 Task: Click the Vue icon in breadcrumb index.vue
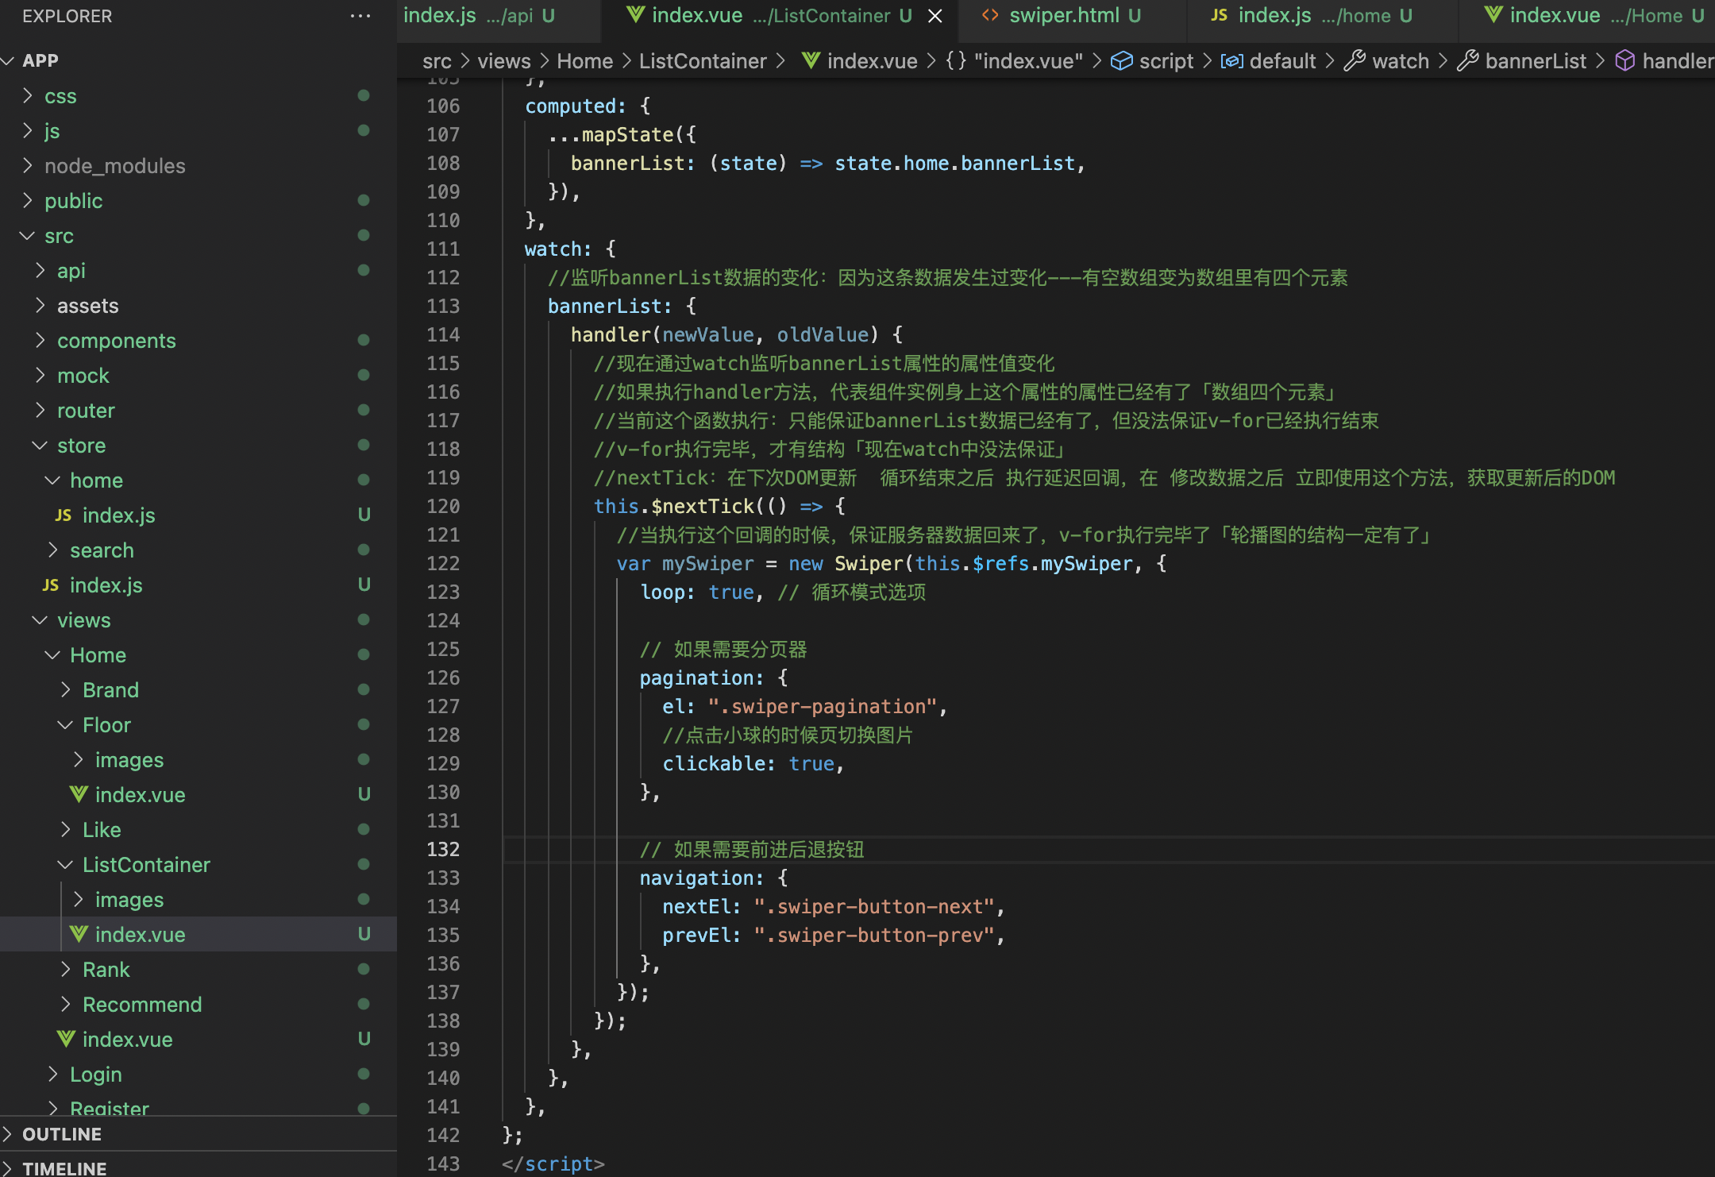[810, 60]
